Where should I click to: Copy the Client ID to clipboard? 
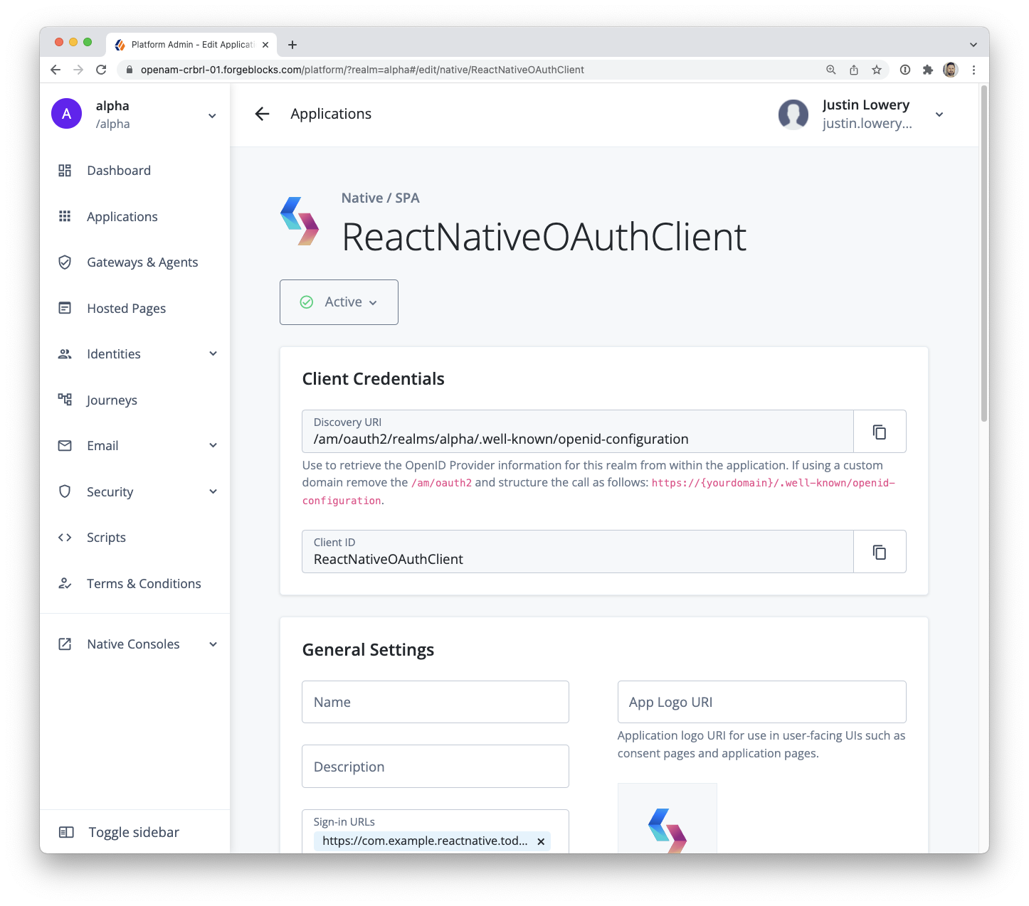pos(880,552)
